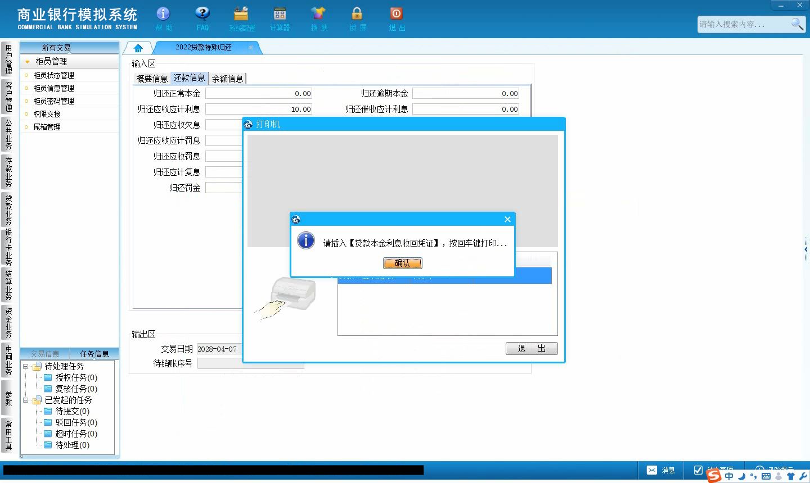Open the 中间业务 side menu
The image size is (810, 483).
point(8,361)
